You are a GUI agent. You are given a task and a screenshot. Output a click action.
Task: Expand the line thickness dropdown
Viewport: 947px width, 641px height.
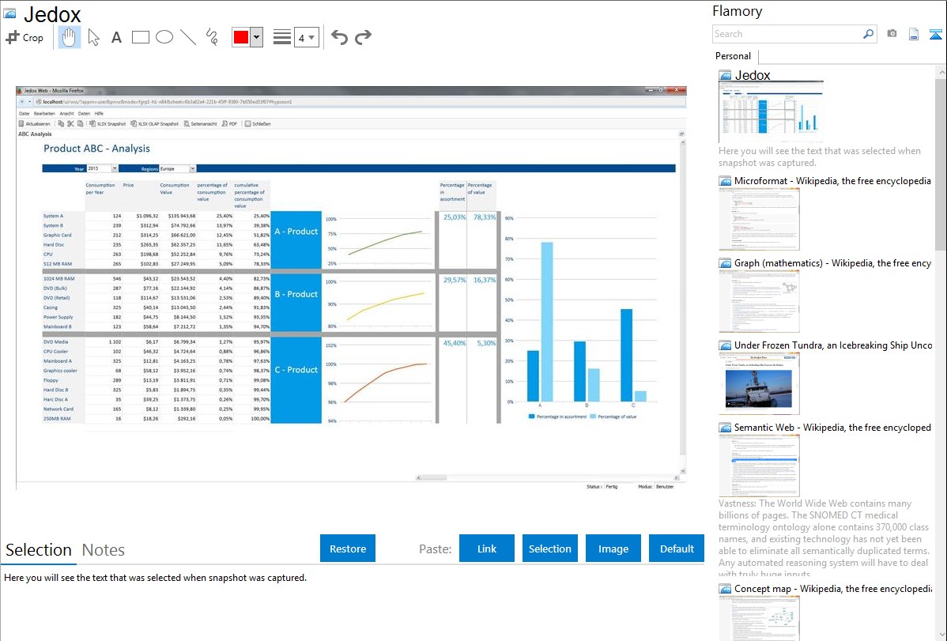pos(306,37)
